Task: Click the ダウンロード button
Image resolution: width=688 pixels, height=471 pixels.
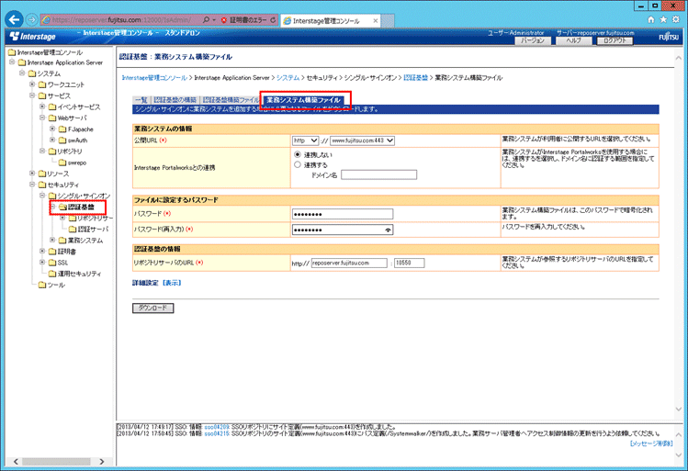Action: point(153,308)
